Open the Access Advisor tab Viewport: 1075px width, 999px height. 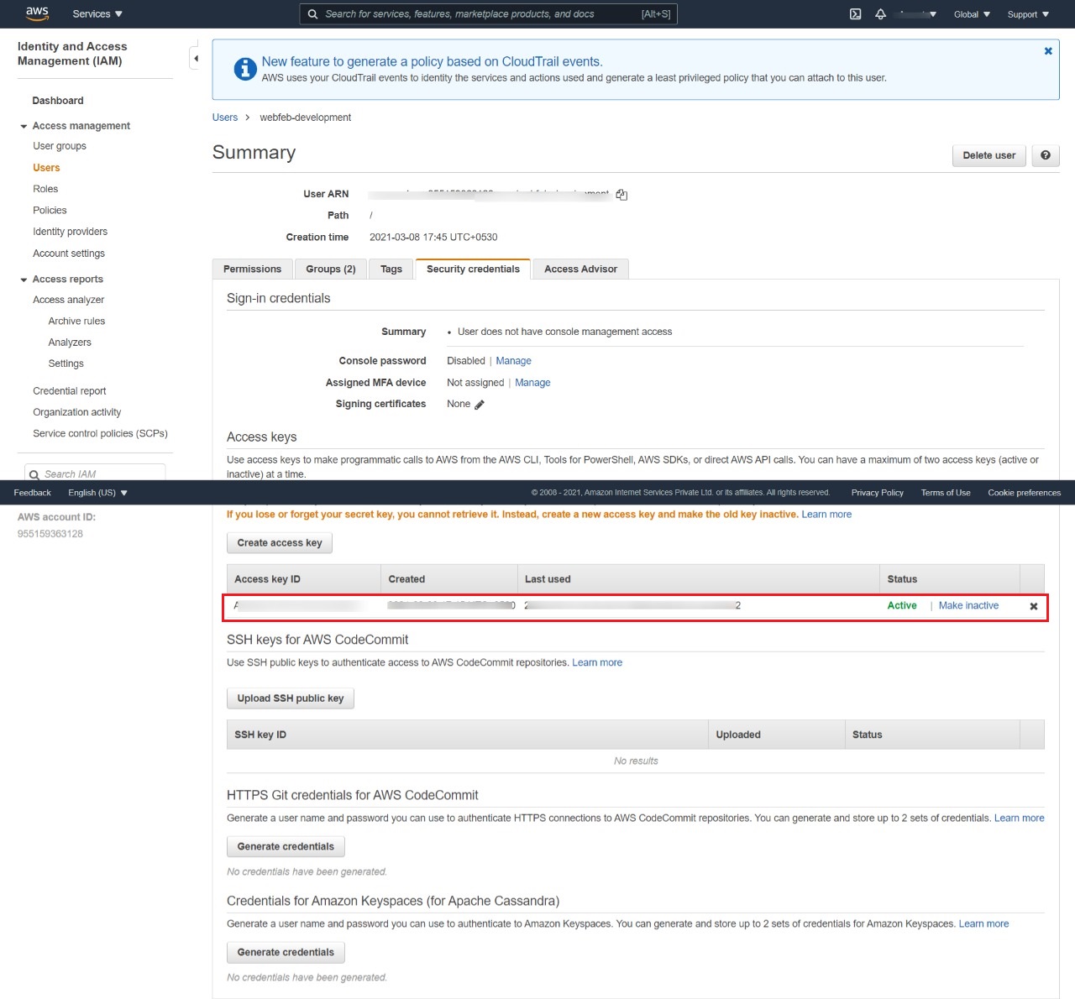tap(580, 269)
